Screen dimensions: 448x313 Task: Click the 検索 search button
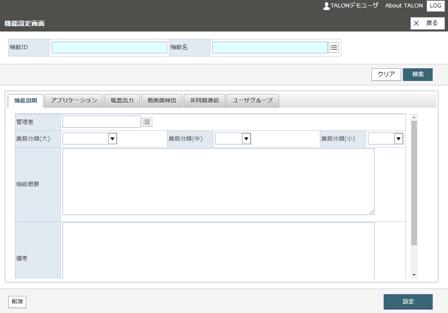(418, 74)
